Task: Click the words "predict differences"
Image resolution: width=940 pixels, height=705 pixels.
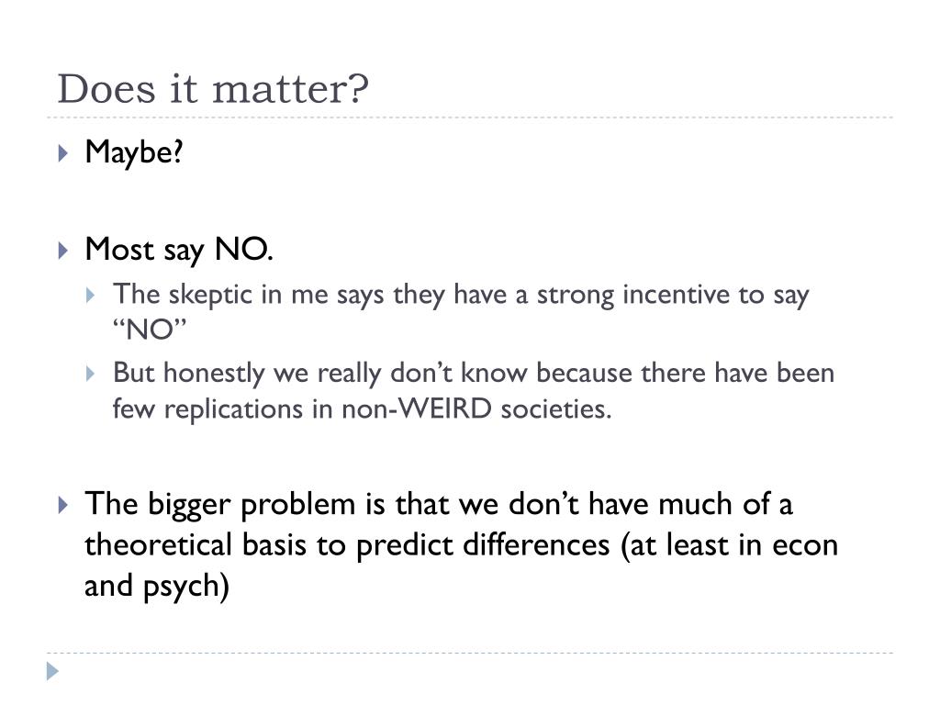Action: tap(483, 546)
